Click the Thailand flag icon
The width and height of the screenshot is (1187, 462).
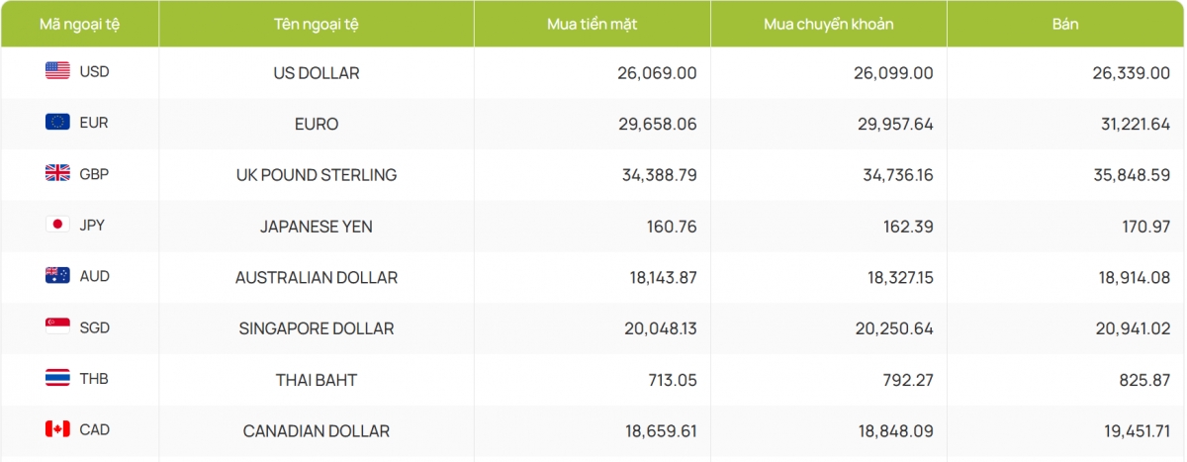click(x=57, y=378)
